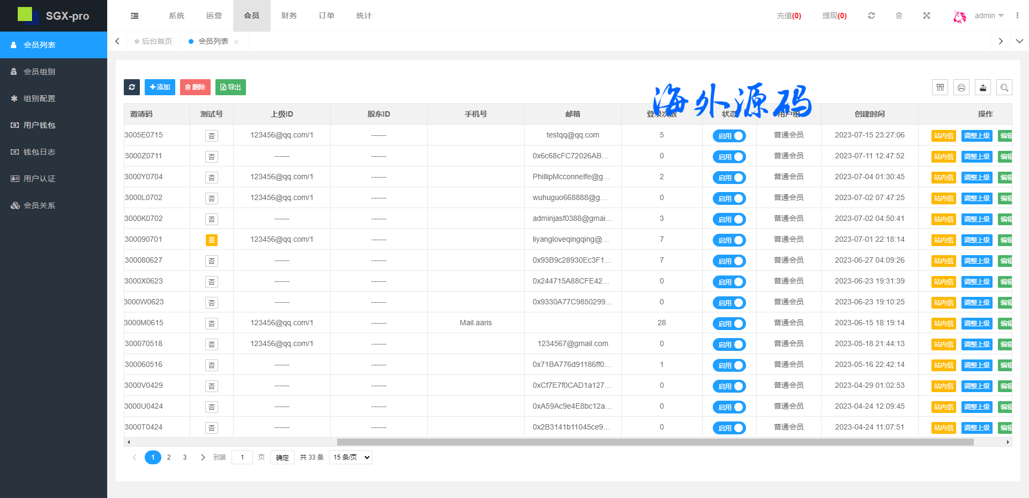
Task: Toggle fullscreen using the expand icon
Action: [927, 16]
